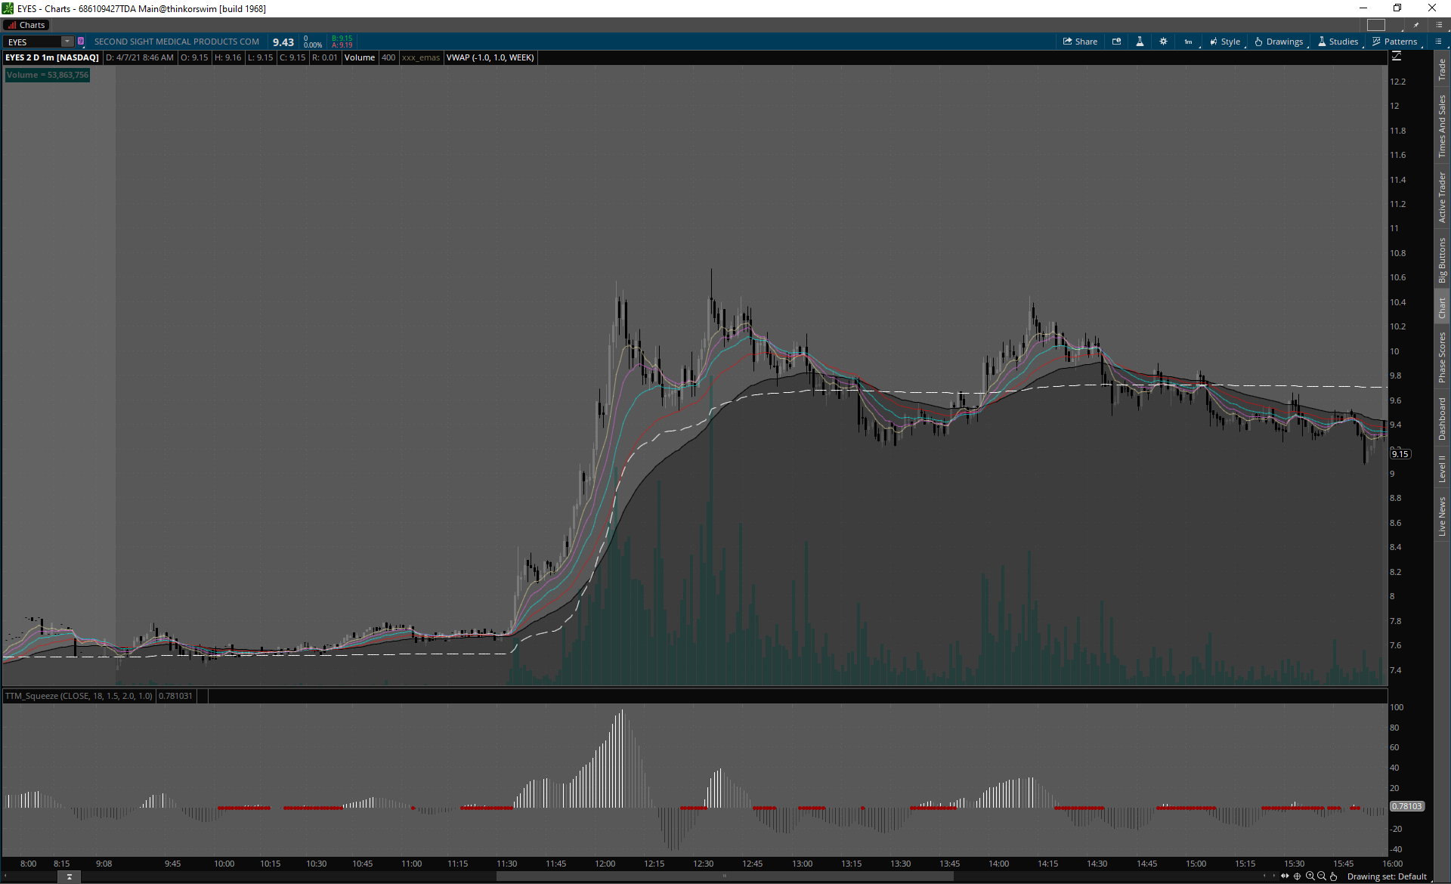Select the crosshair pan icon
1451x884 pixels.
coord(1298,876)
